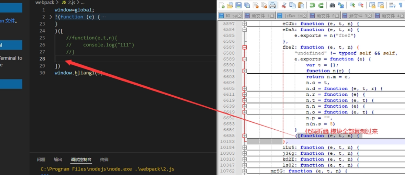The width and height of the screenshot is (406, 175).
Task: Open Find with the binoculars icon
Action: [332, 5]
